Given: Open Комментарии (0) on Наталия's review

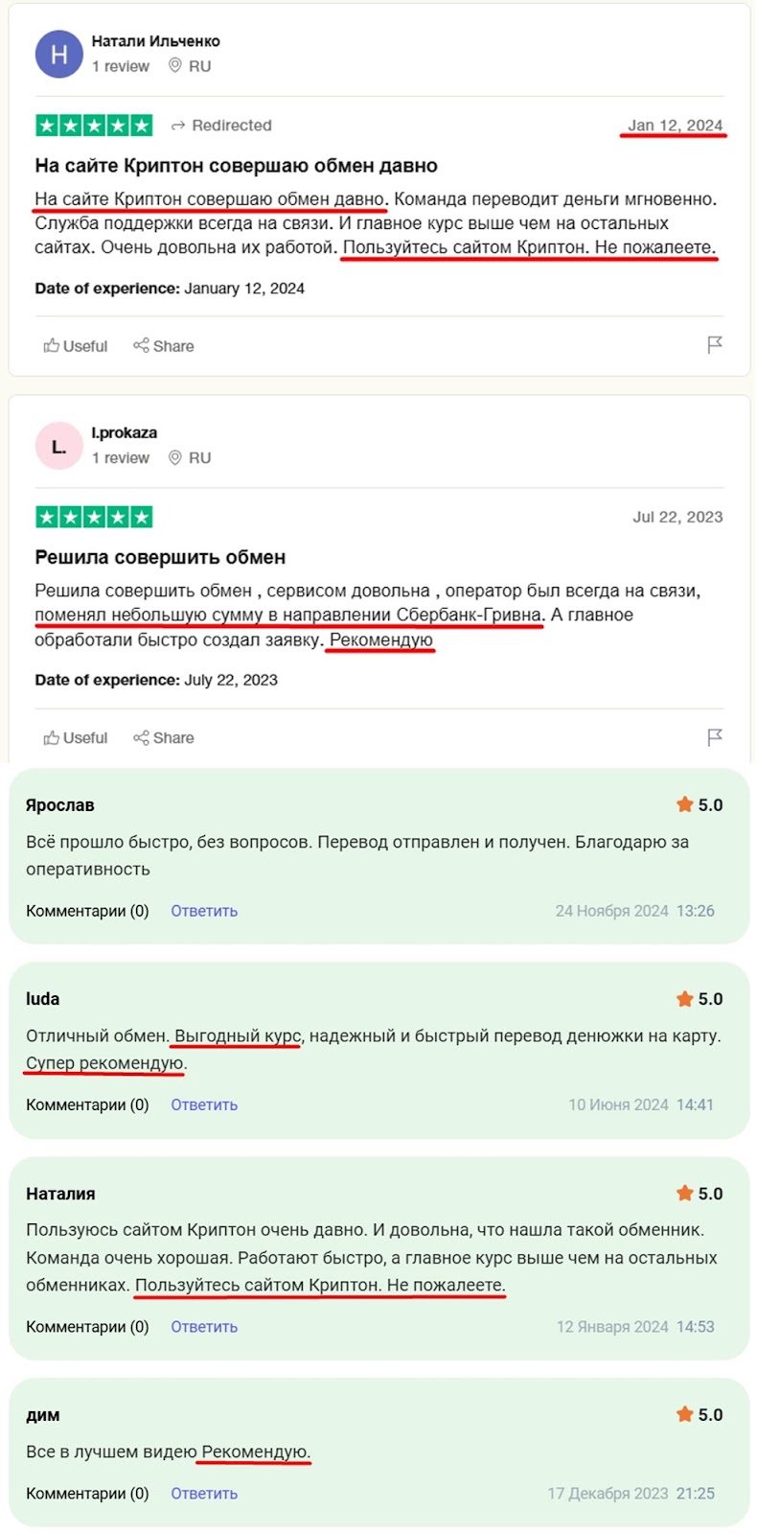Looking at the screenshot, I should point(87,1327).
